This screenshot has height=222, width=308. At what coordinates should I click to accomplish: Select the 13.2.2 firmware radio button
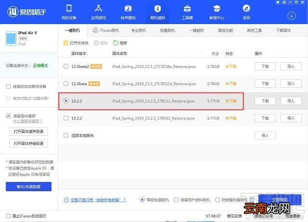66,118
